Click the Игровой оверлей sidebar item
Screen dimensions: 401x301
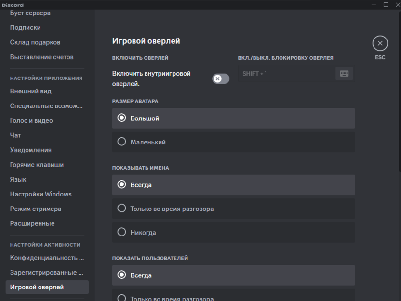point(37,287)
